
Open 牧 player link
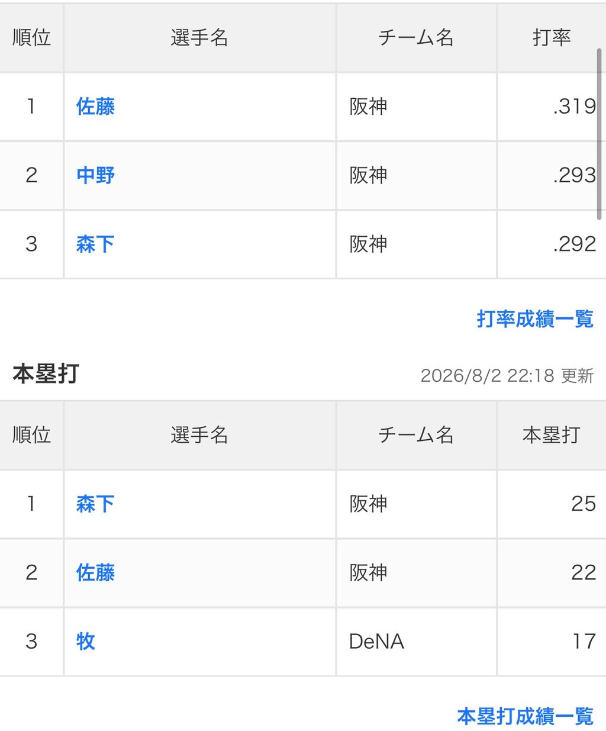tap(85, 641)
